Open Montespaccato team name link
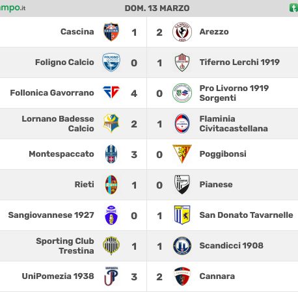 click(x=61, y=154)
